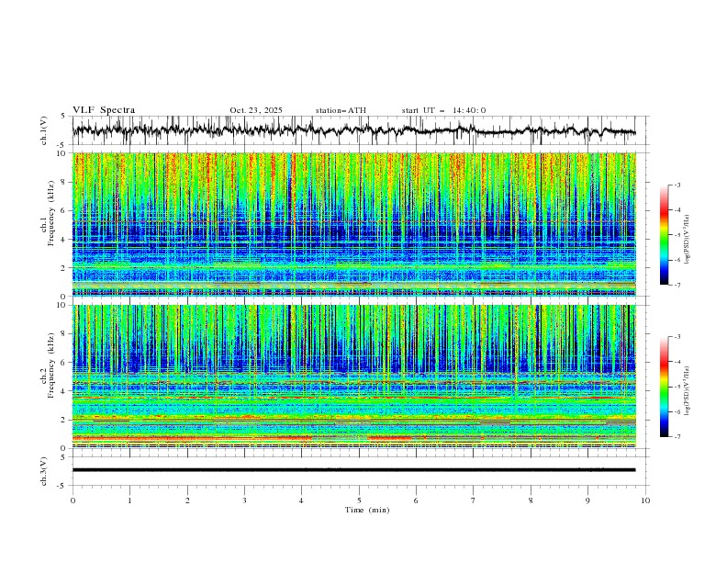Click the time axis tick label '10'
Viewport: 727px width, 562px height.
click(645, 500)
